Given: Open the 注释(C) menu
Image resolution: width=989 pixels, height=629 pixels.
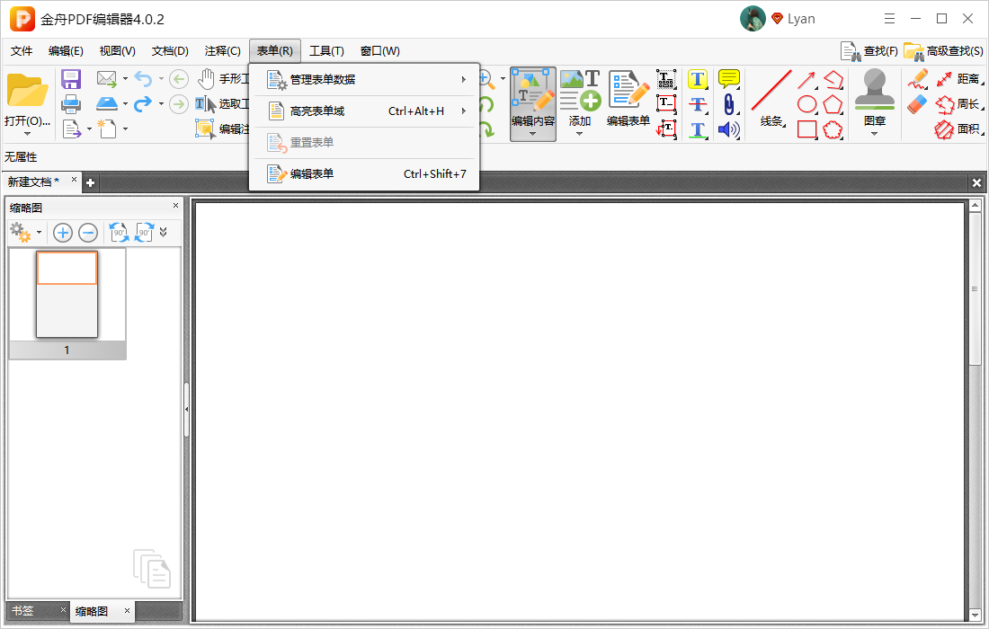Looking at the screenshot, I should 222,51.
